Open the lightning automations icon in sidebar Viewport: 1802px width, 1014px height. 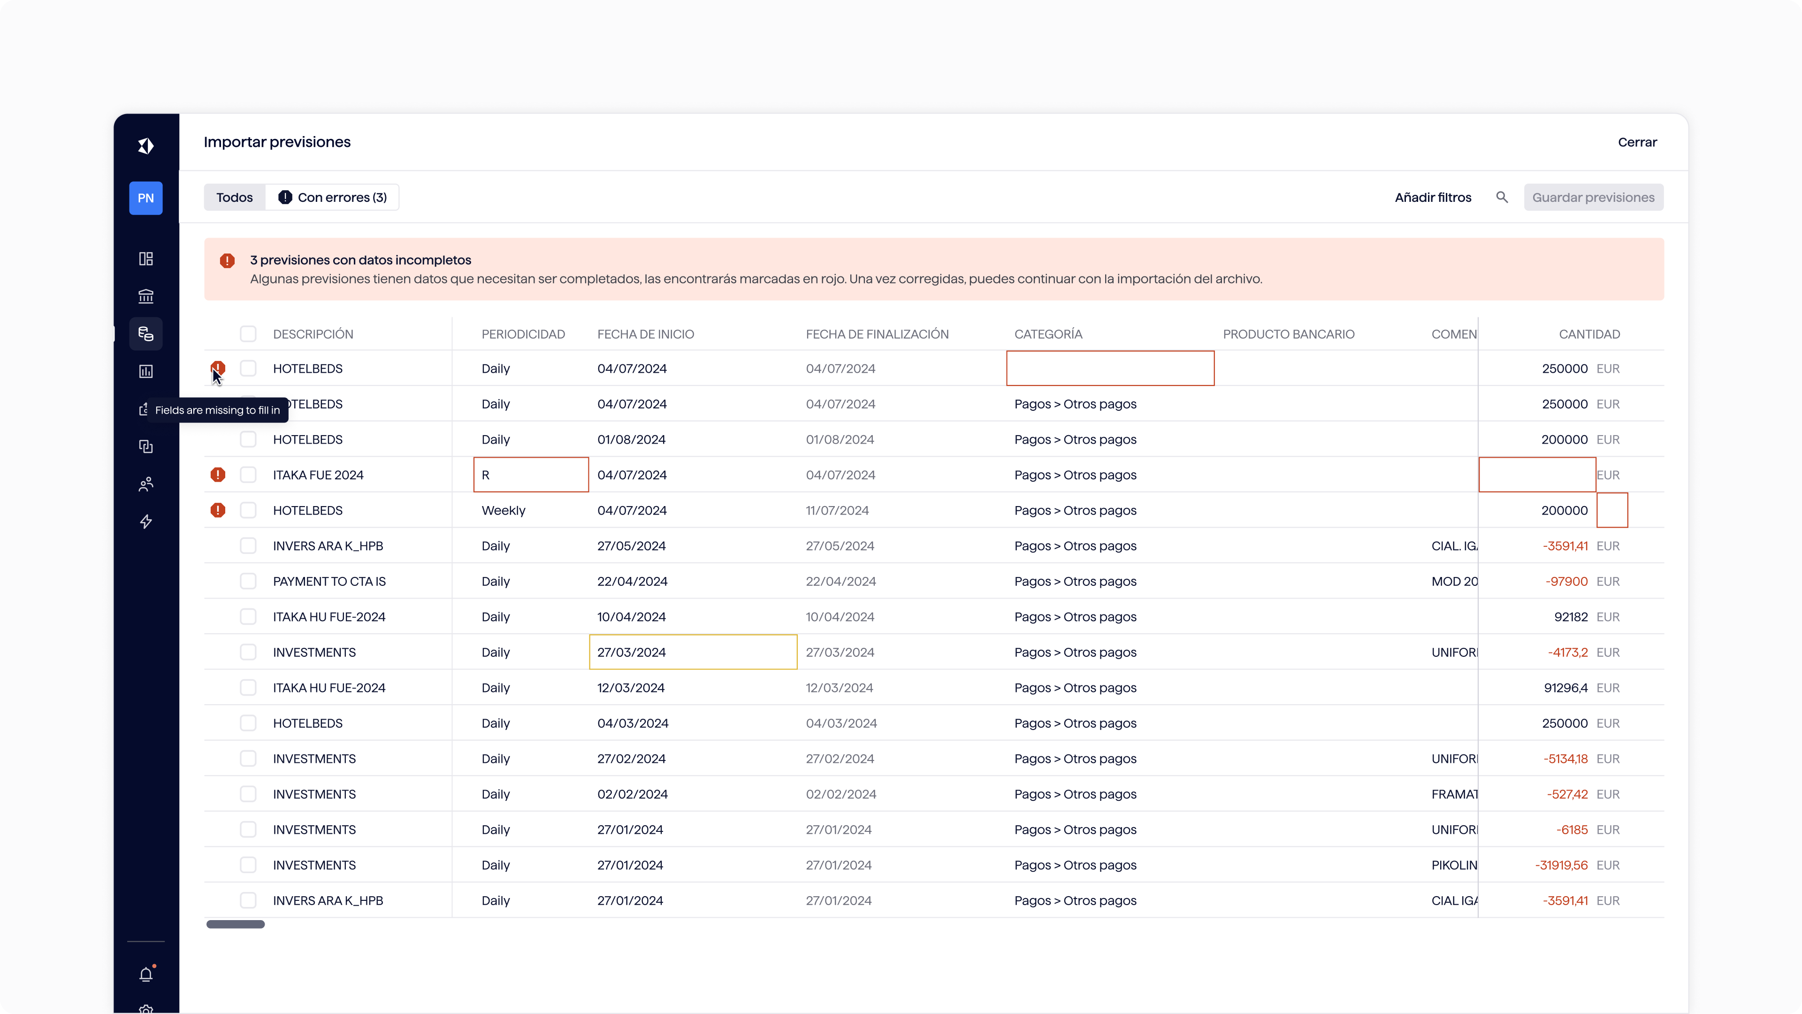click(x=145, y=522)
